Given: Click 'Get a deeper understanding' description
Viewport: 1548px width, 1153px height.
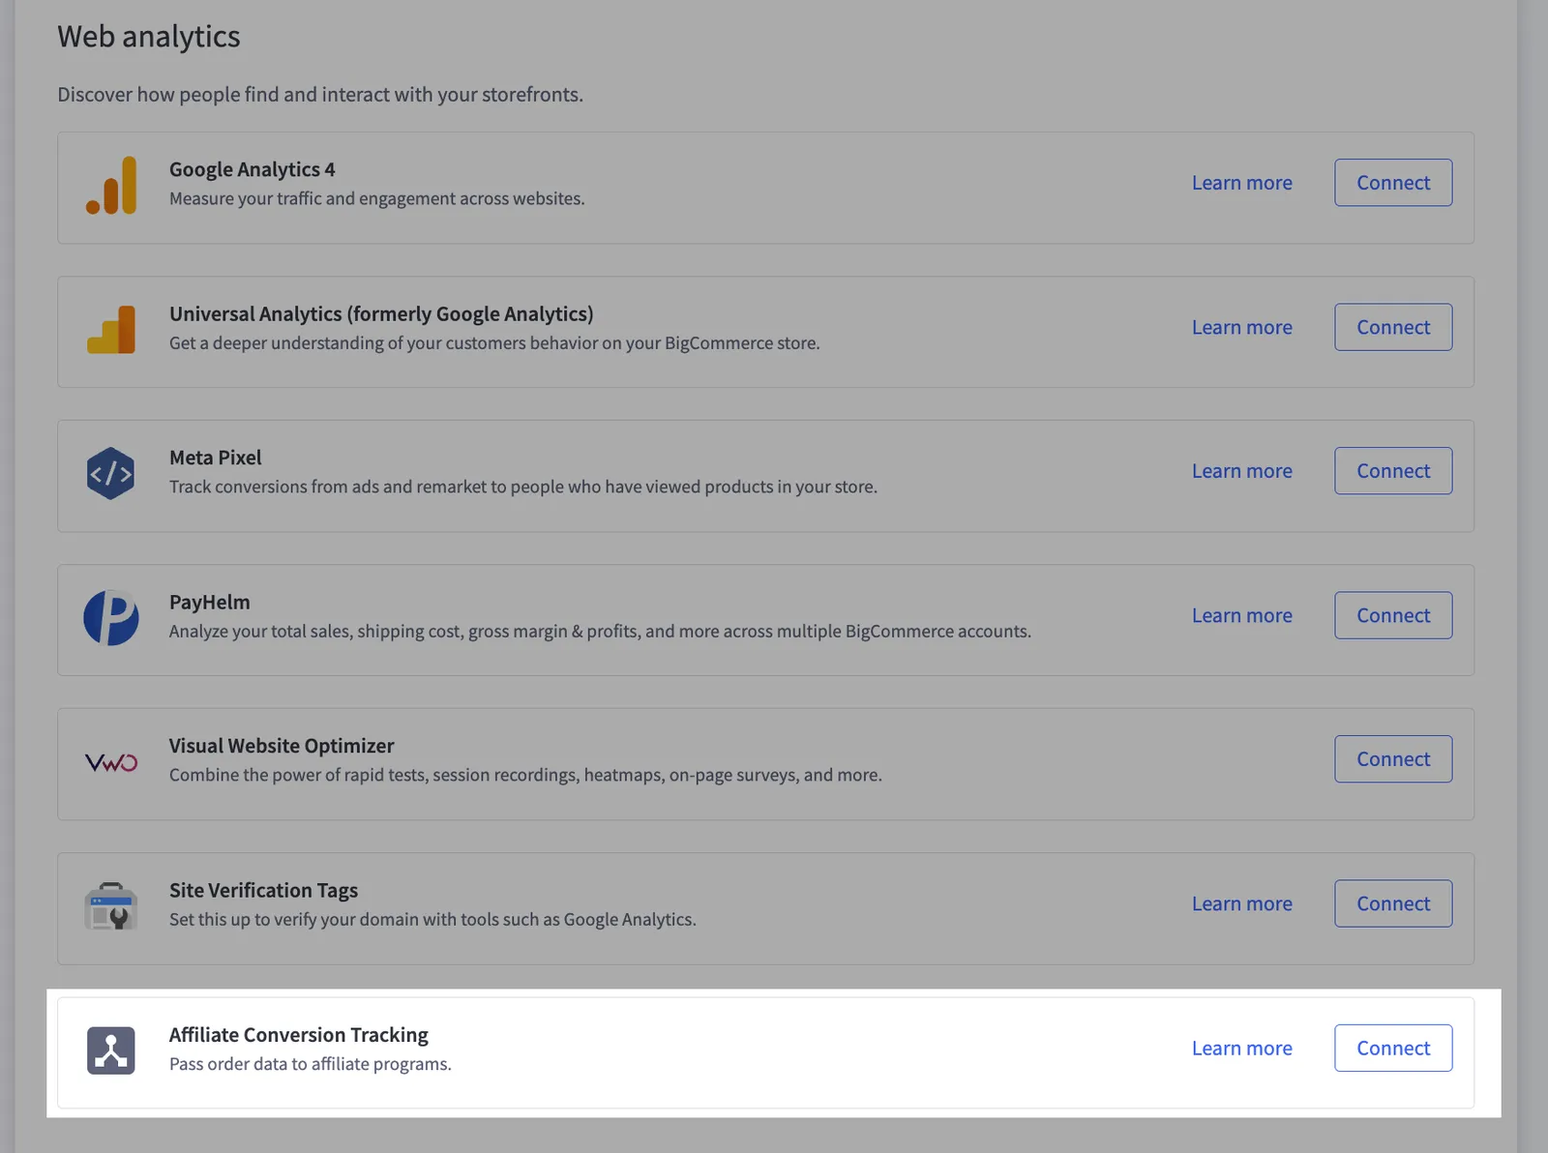Looking at the screenshot, I should coord(494,343).
